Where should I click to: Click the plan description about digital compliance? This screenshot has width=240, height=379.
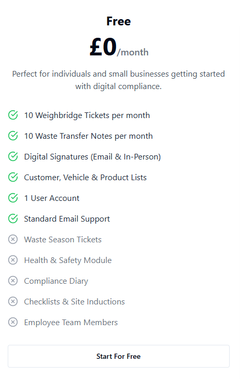(x=119, y=80)
